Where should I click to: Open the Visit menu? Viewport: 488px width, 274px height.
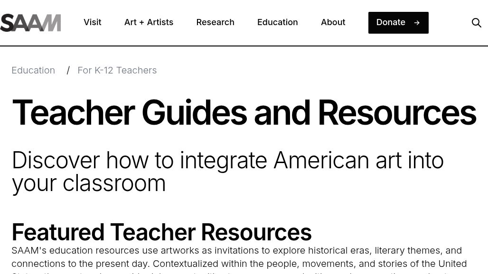pos(92,22)
